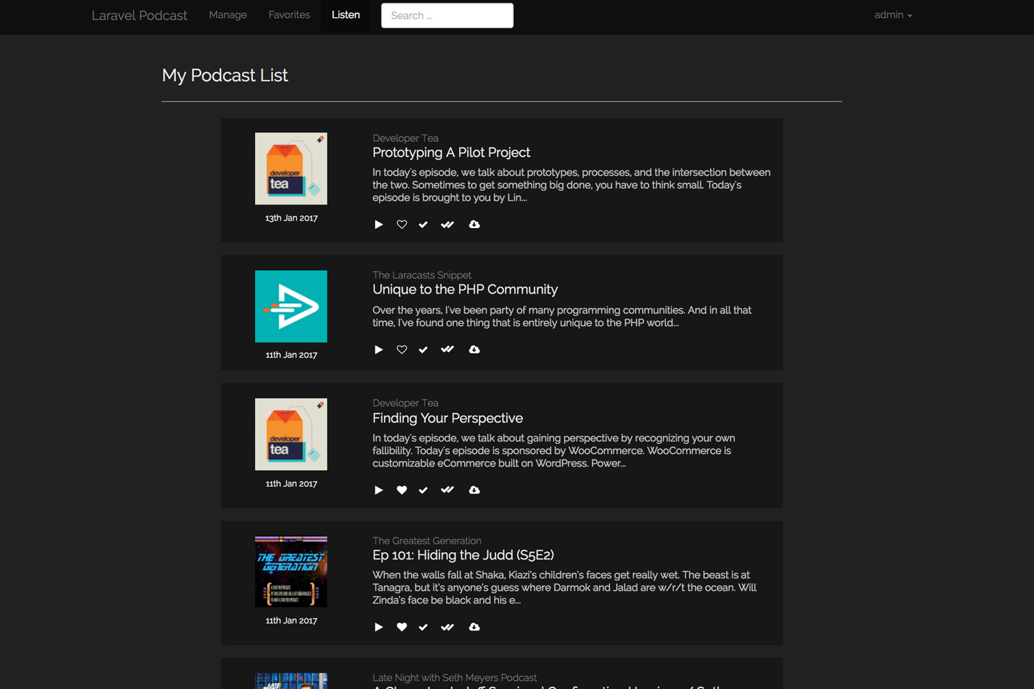Click Developer Tea label above Finding Your Perspective

coord(405,403)
